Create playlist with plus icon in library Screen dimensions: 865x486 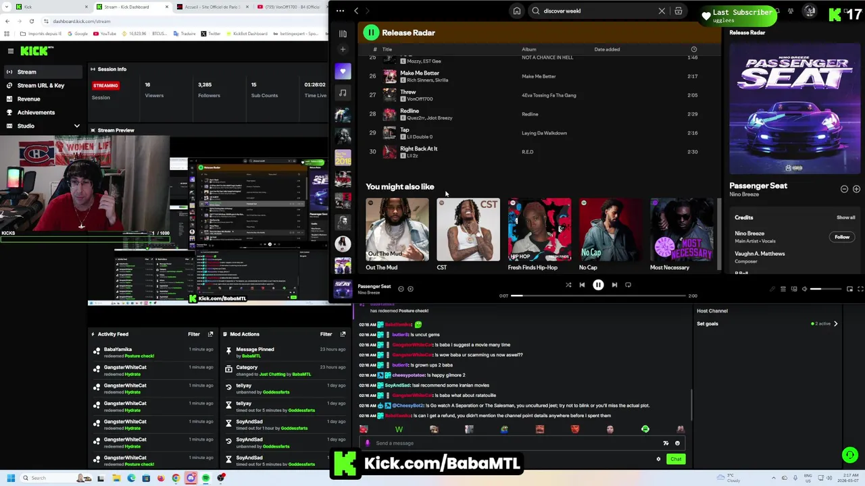click(343, 49)
